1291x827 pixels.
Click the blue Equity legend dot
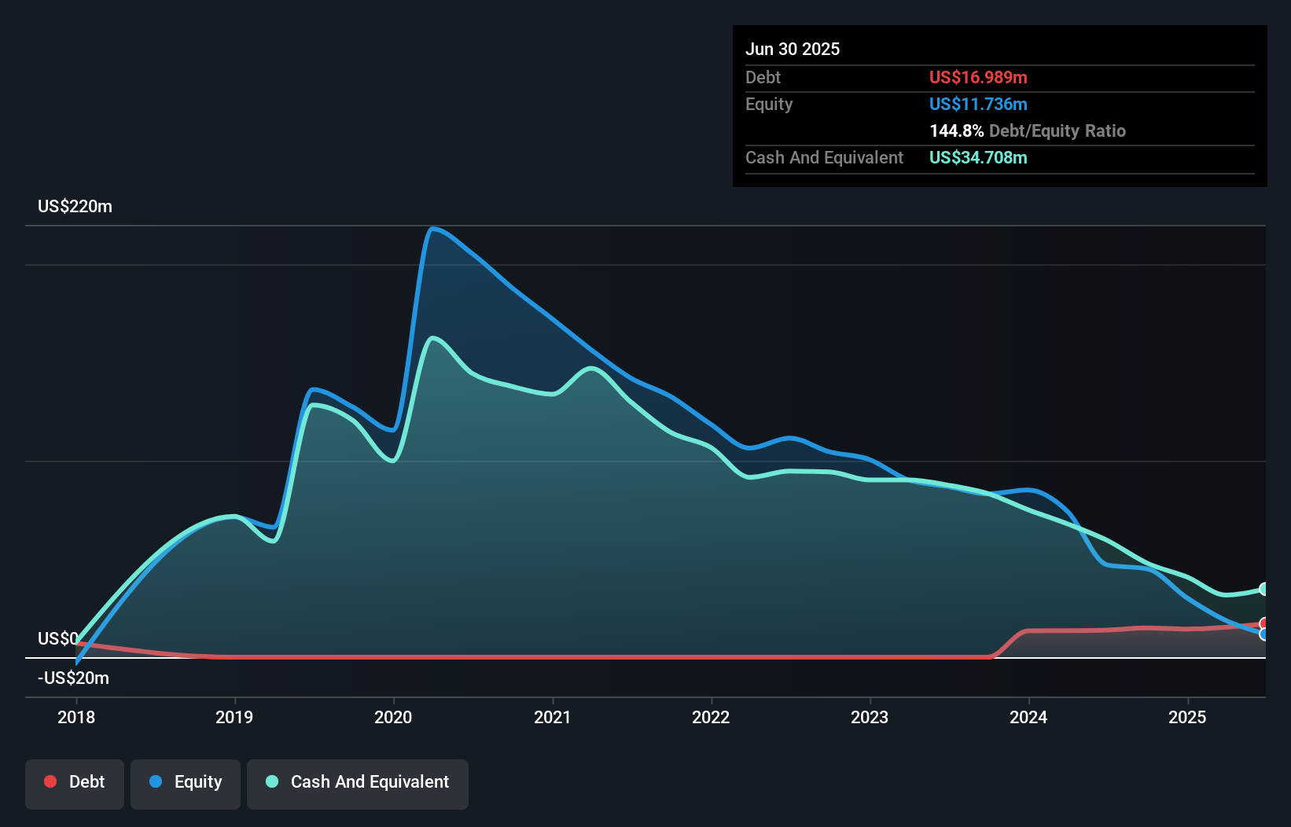click(153, 781)
